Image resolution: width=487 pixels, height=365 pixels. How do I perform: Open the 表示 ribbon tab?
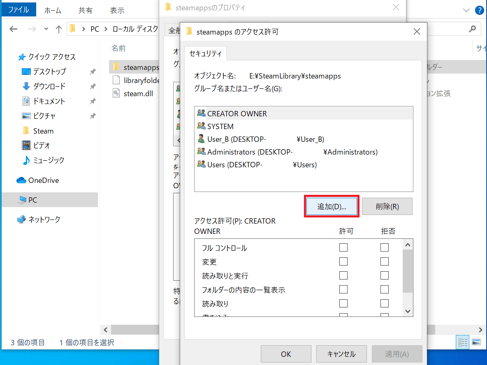(x=117, y=10)
